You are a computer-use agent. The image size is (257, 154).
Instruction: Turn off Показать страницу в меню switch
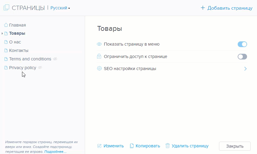coord(242,44)
